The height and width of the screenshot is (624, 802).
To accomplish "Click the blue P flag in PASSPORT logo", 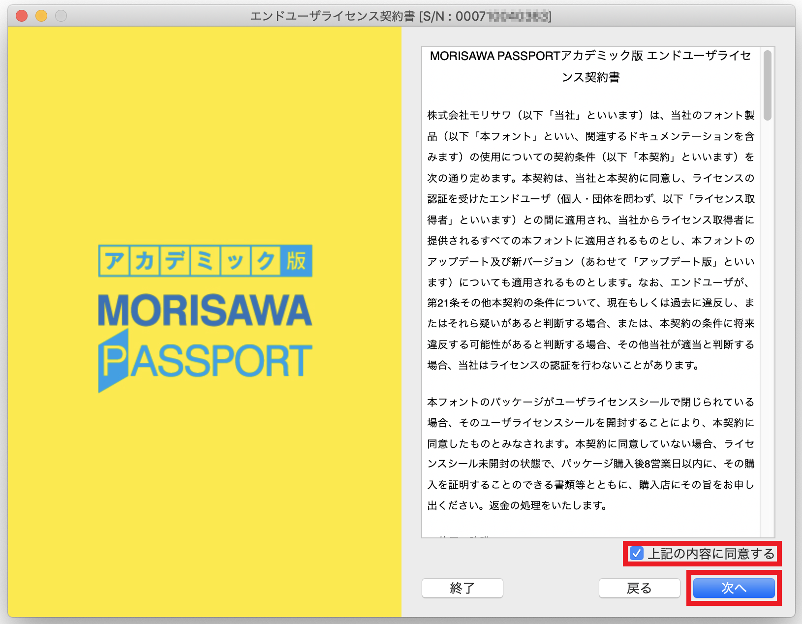I will tap(113, 361).
